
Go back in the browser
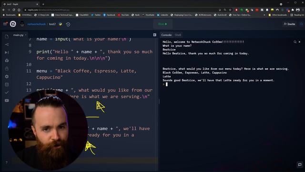(x=4, y=10)
